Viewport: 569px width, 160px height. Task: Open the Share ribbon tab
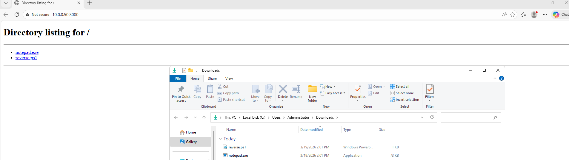point(212,79)
